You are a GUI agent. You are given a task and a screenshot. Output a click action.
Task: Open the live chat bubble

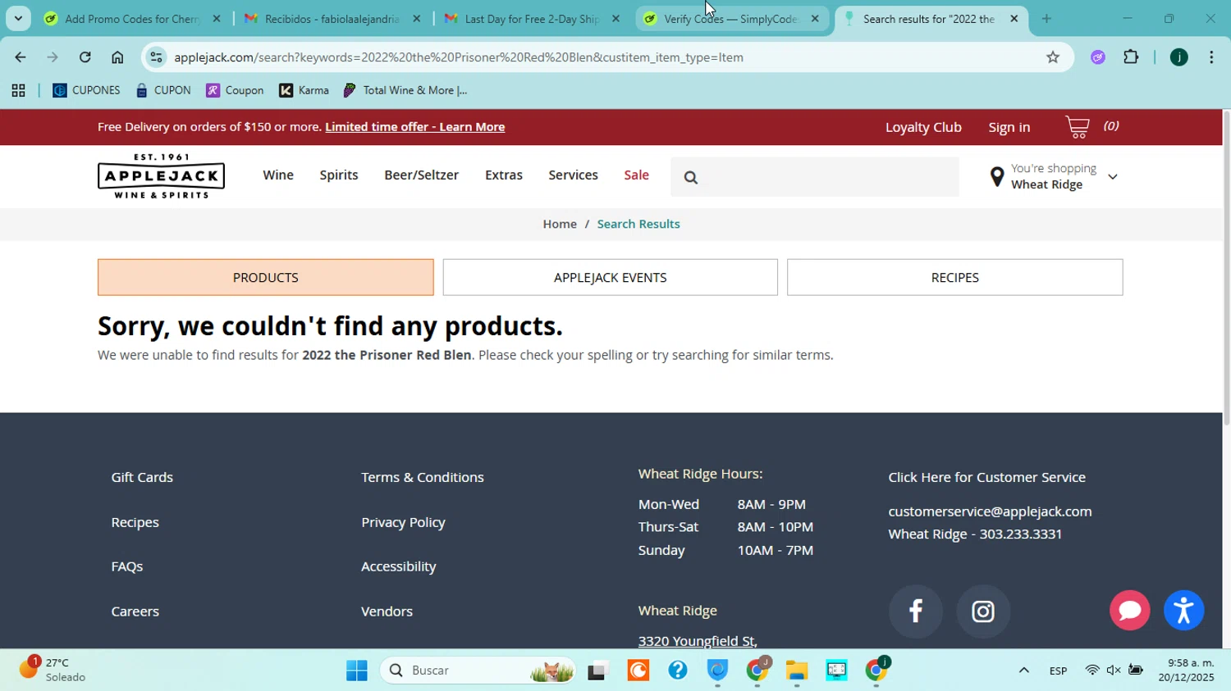tap(1129, 611)
